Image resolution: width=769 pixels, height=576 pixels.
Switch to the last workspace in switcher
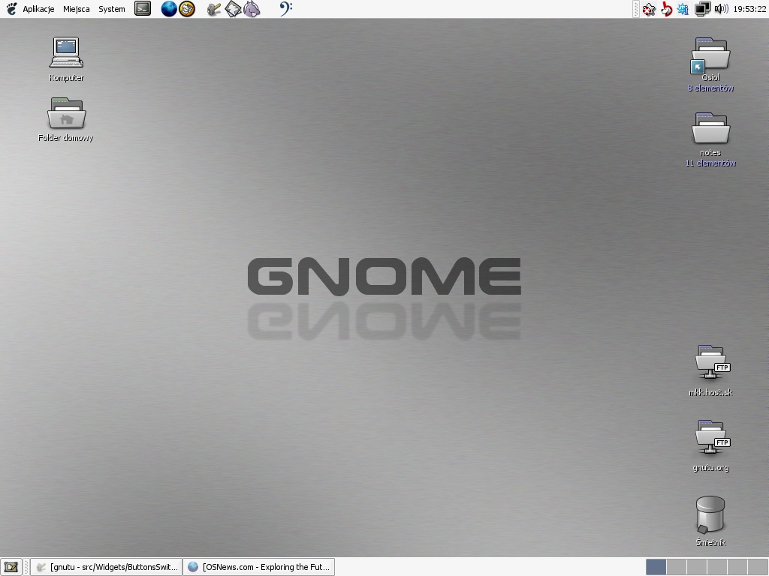click(757, 567)
